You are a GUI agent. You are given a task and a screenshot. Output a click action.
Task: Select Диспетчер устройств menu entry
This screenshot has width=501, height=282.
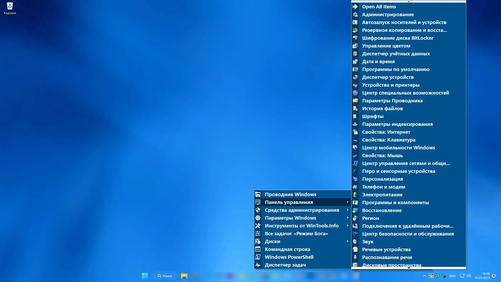(388, 77)
